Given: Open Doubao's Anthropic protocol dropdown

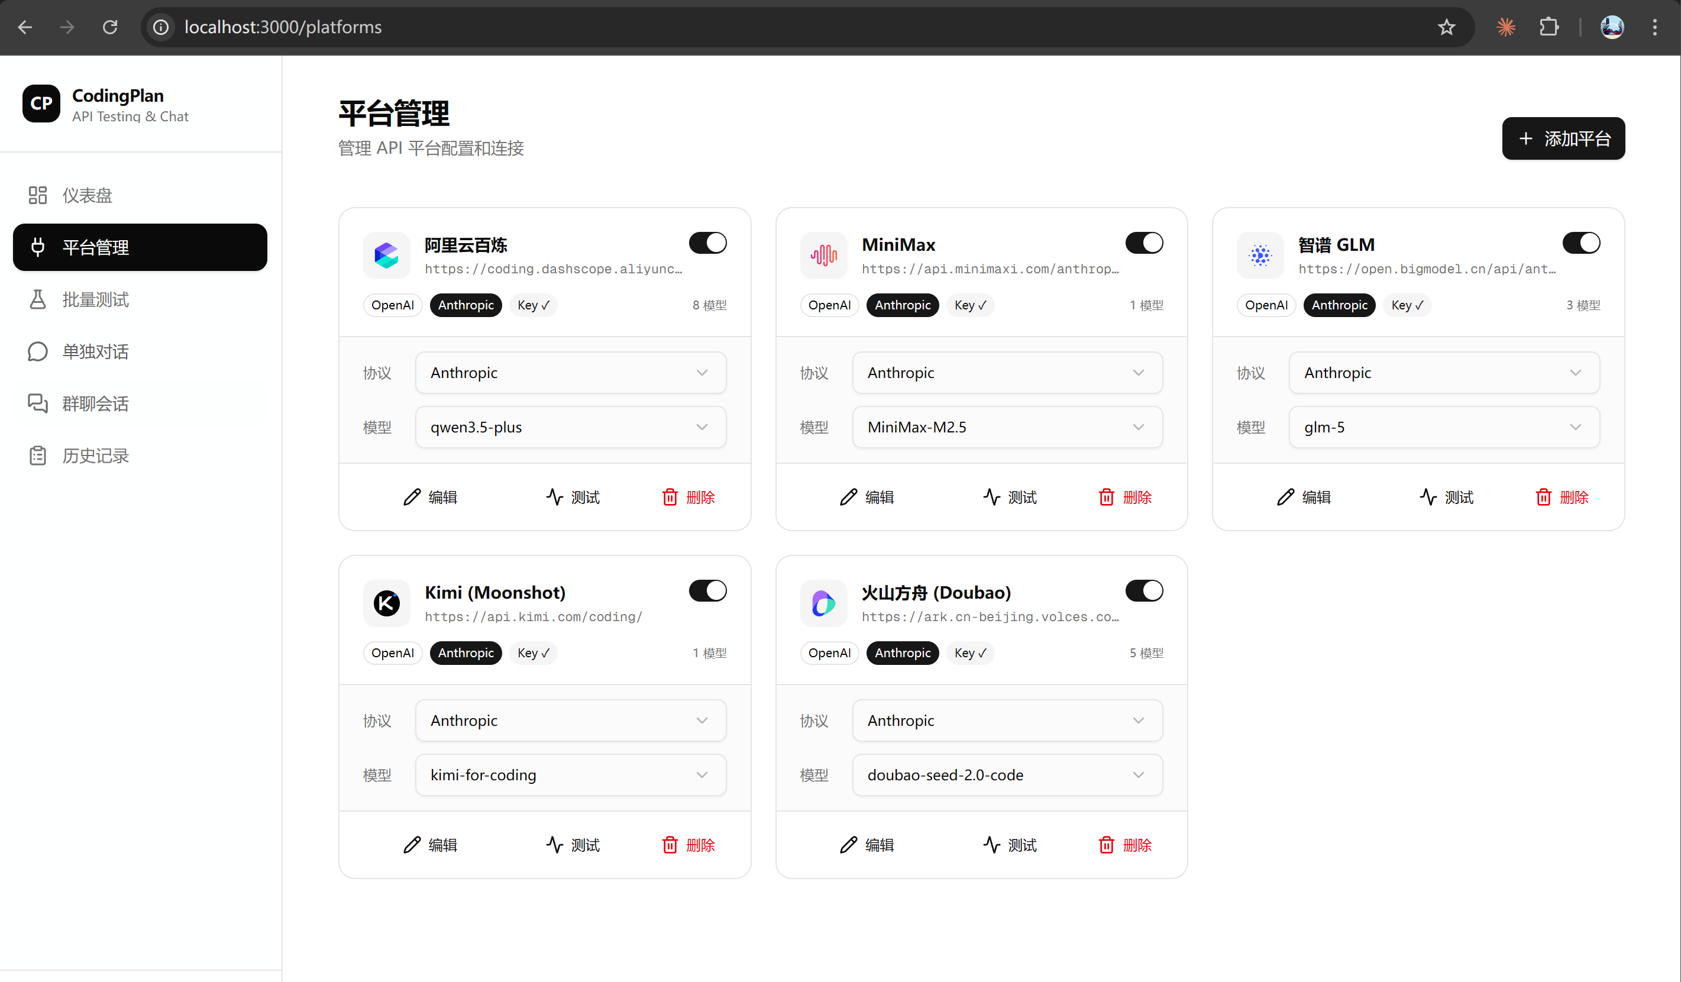Looking at the screenshot, I should point(1007,721).
